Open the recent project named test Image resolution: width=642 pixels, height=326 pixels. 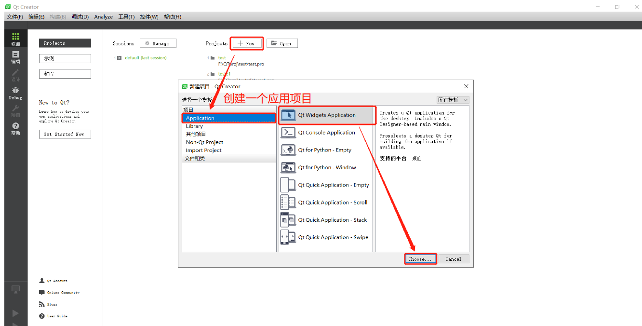click(222, 58)
